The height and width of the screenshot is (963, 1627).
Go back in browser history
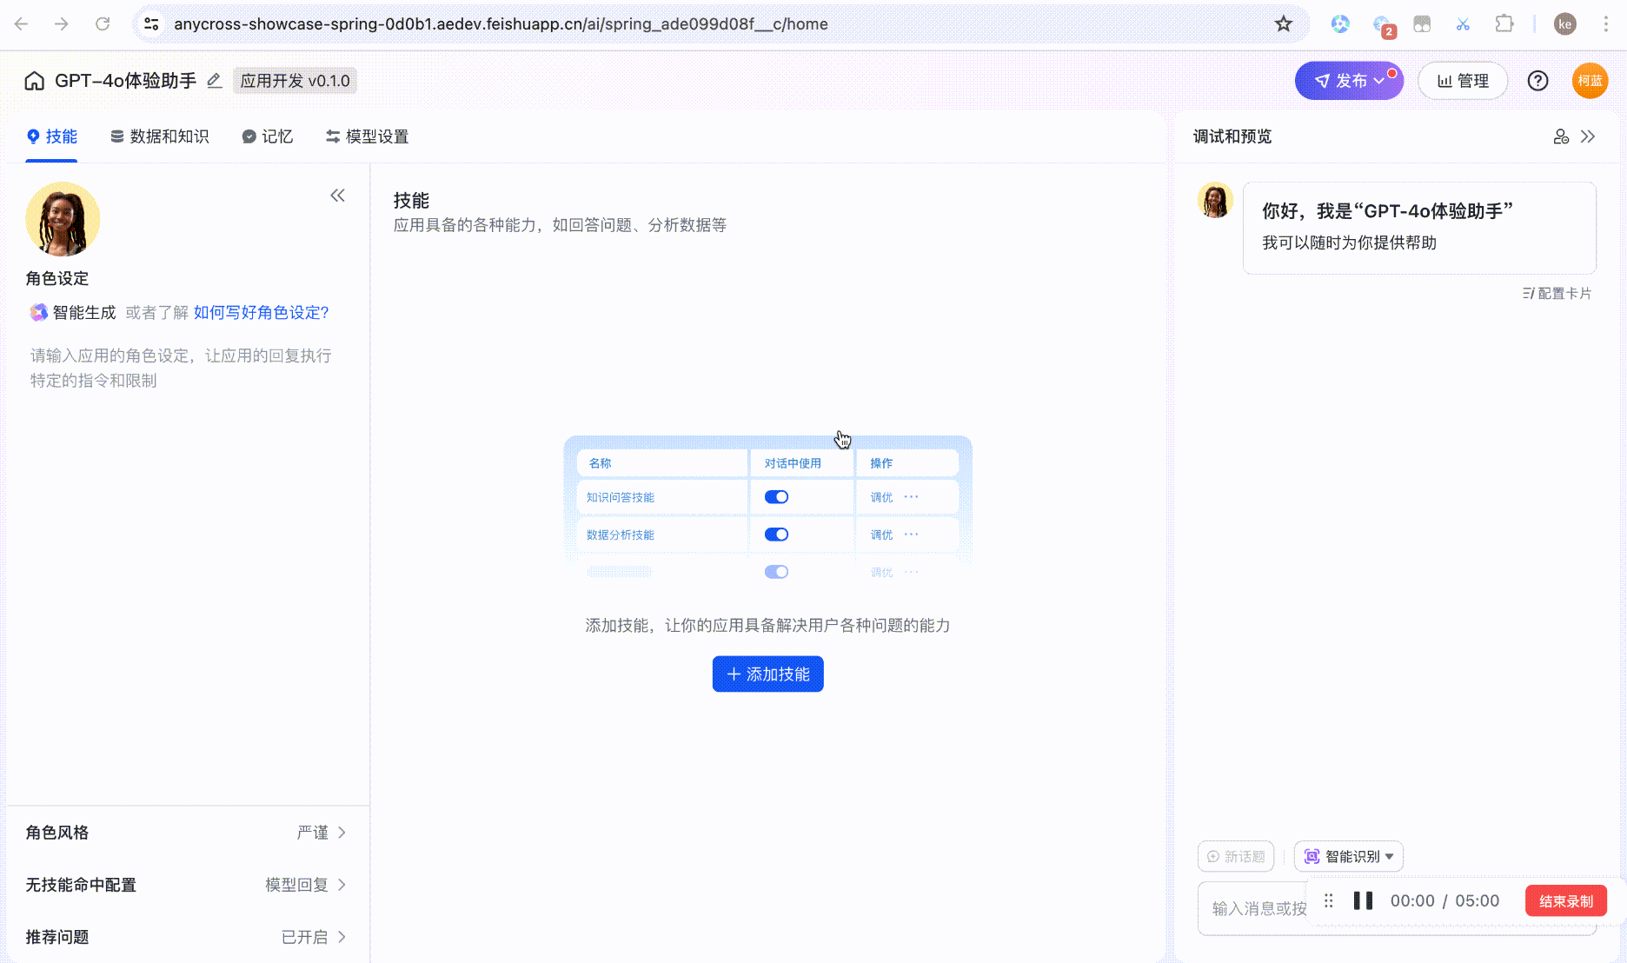point(22,23)
